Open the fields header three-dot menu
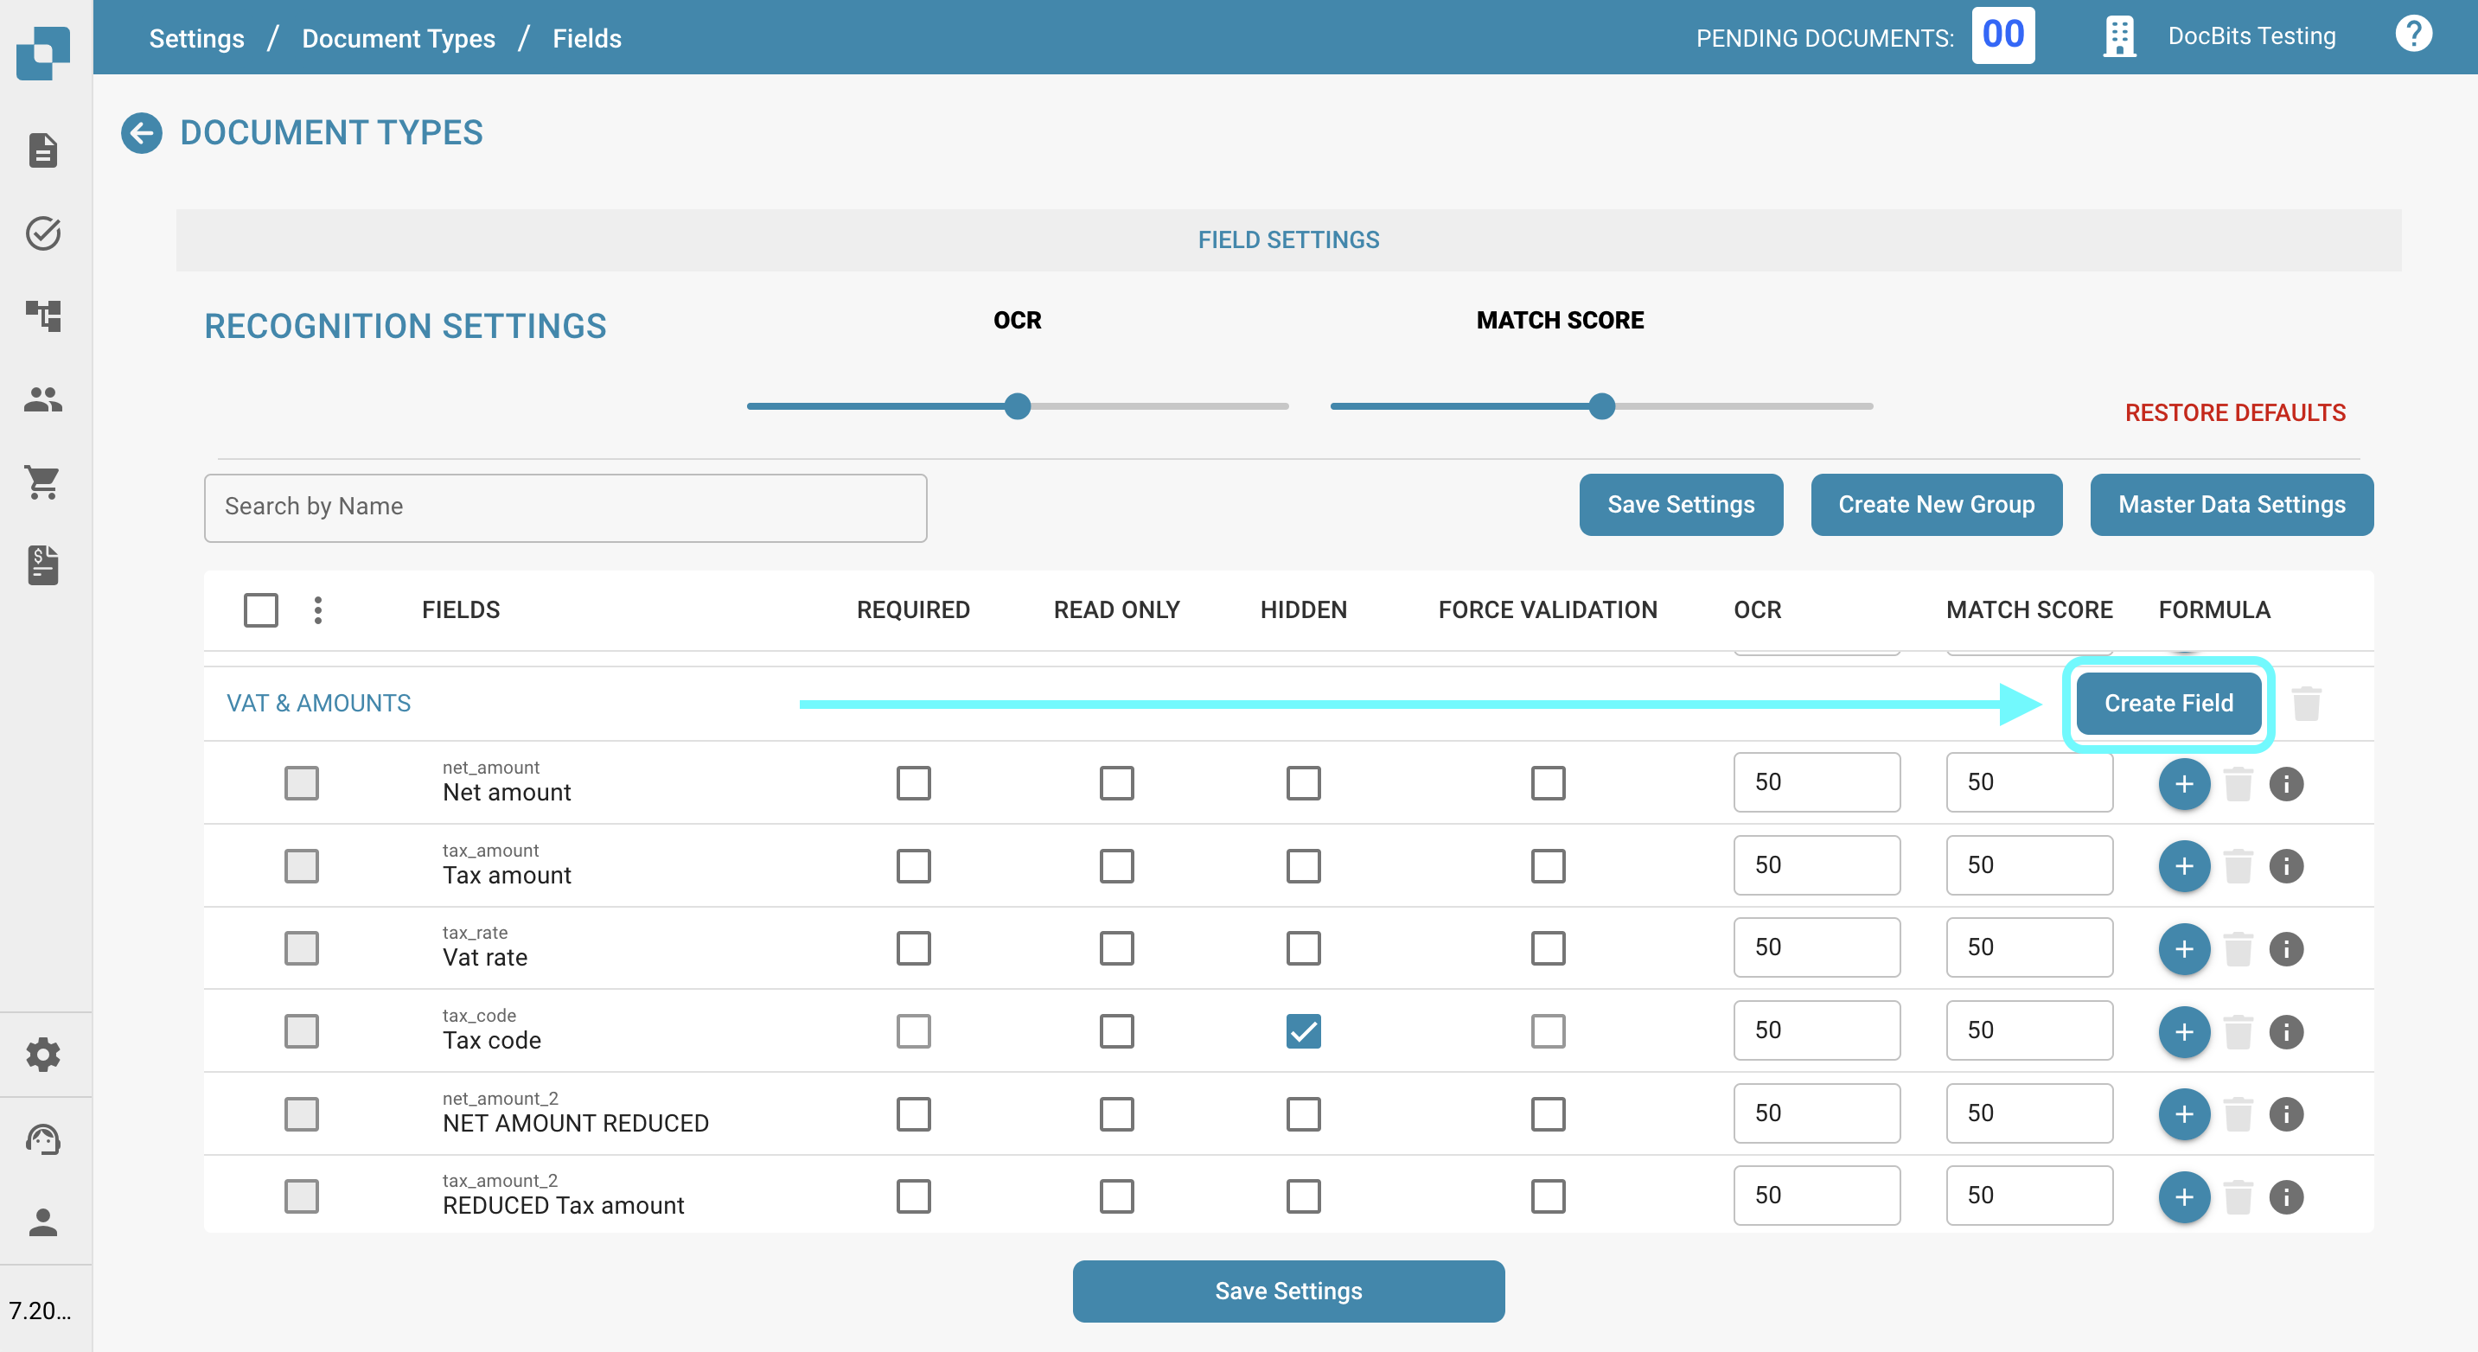Screen dimensions: 2478x1352 (317, 609)
